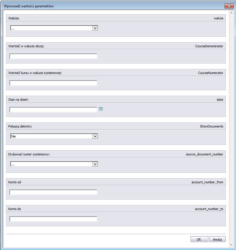This screenshot has width=236, height=250.
Task: Focus the Konto od input field
Action: point(53,192)
